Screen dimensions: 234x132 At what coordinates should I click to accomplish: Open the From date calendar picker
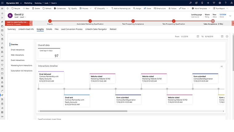click(x=198, y=36)
